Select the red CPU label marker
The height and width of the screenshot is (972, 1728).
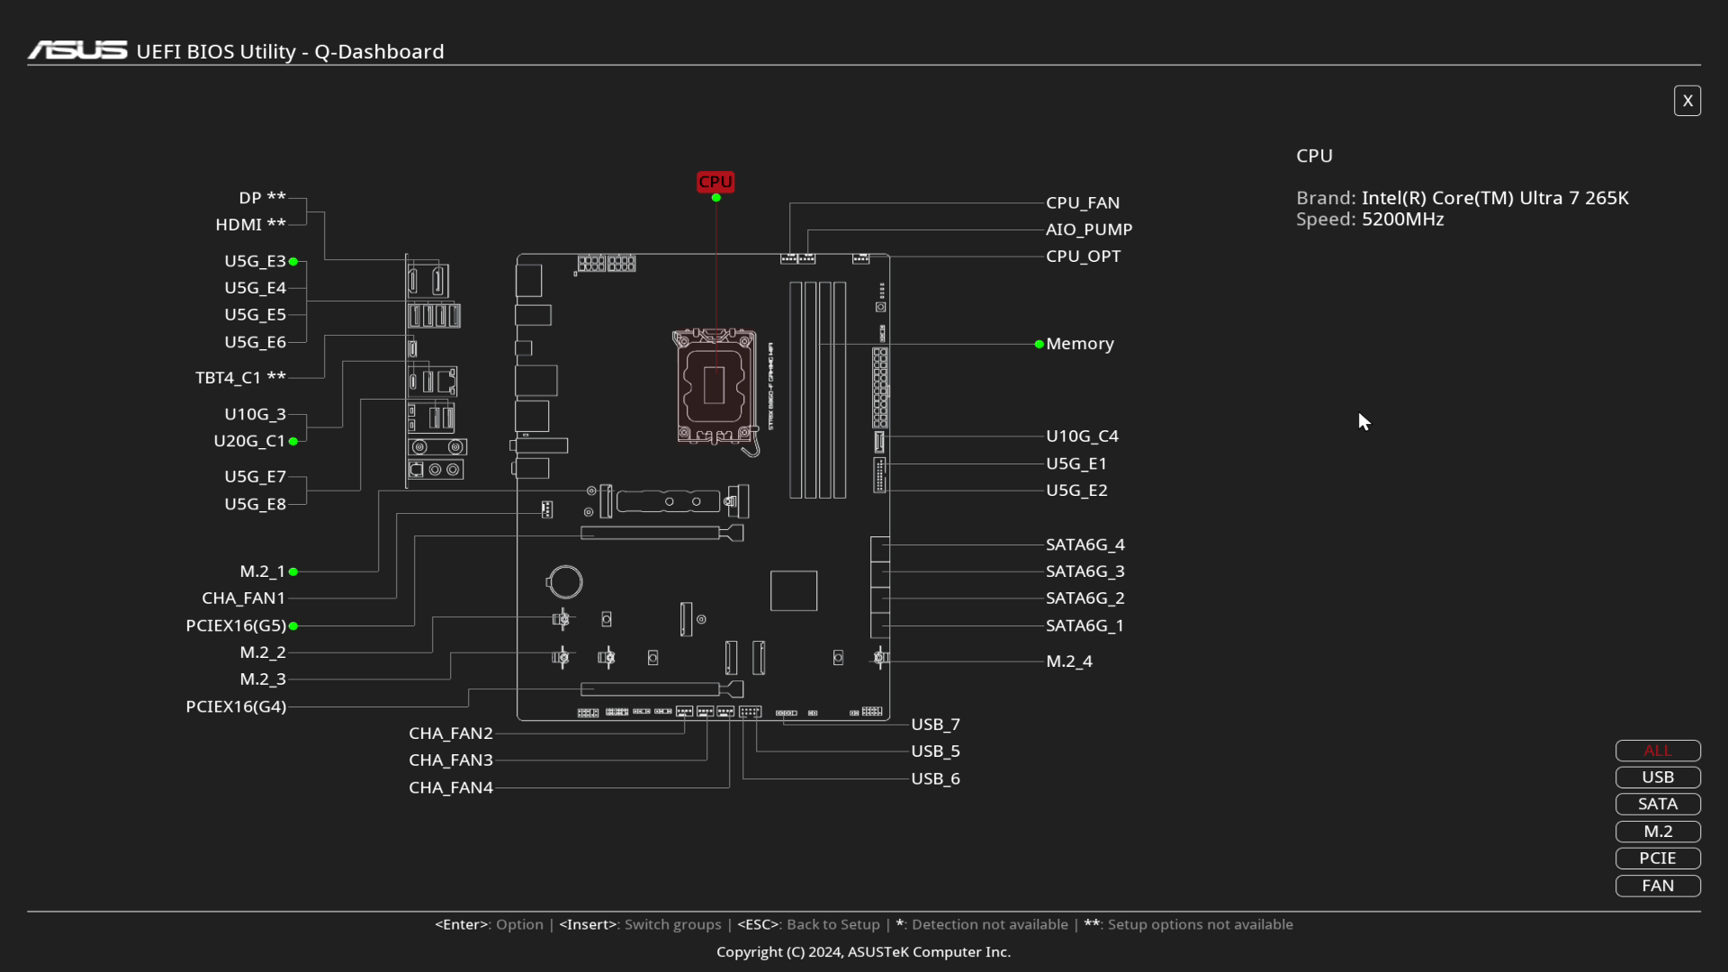715,182
